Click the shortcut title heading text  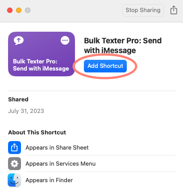pyautogui.click(x=123, y=46)
